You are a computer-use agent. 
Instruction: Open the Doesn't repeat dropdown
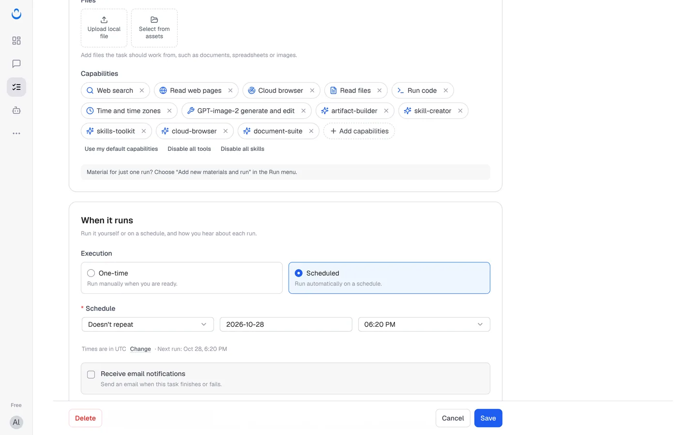point(148,324)
